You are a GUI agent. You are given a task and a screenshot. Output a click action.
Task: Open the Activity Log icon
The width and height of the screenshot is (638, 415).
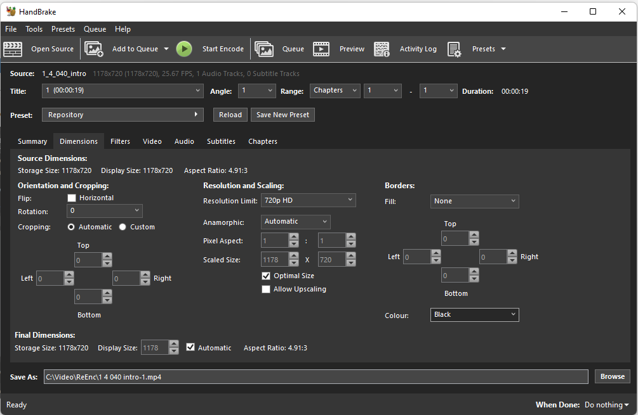[x=382, y=49]
